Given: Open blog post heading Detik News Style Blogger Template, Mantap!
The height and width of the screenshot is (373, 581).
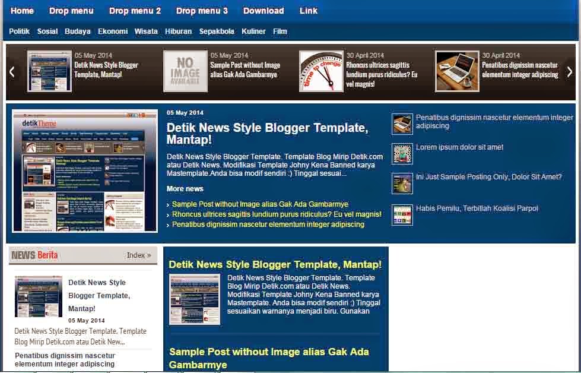Looking at the screenshot, I should (275, 264).
